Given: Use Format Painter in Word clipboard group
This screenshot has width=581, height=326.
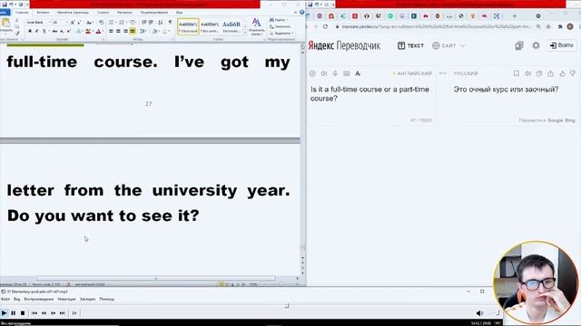Looking at the screenshot, I should tap(17, 34).
